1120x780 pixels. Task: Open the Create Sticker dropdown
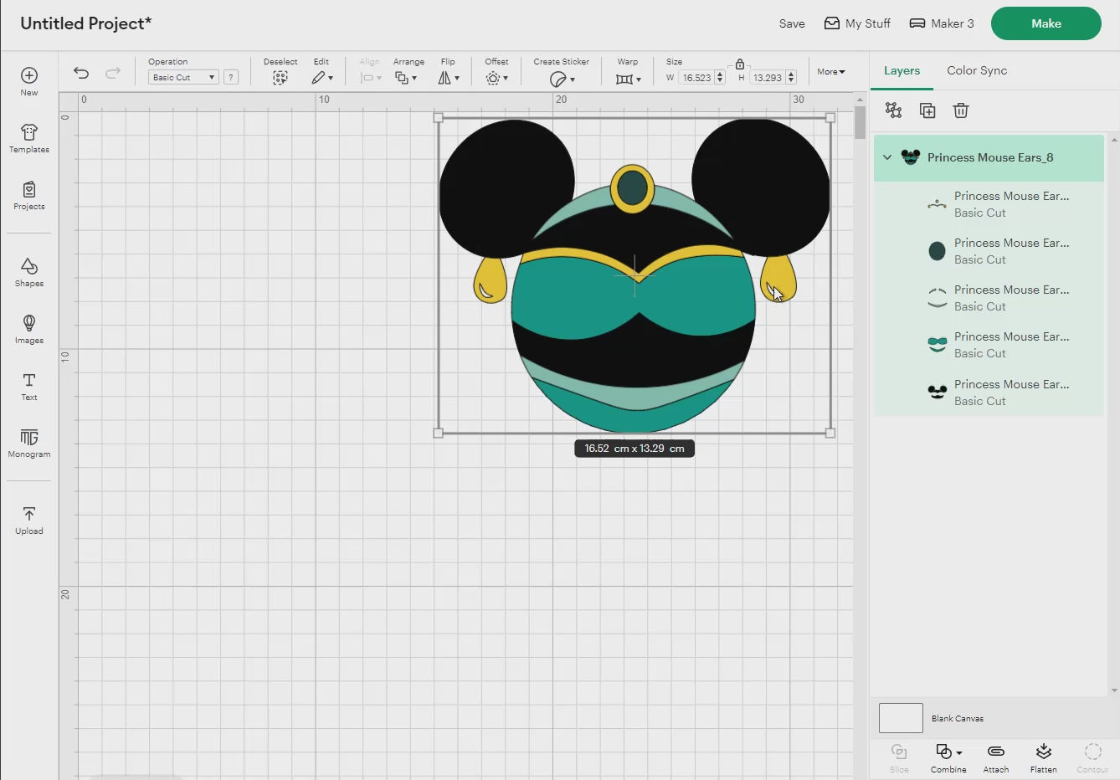(562, 79)
